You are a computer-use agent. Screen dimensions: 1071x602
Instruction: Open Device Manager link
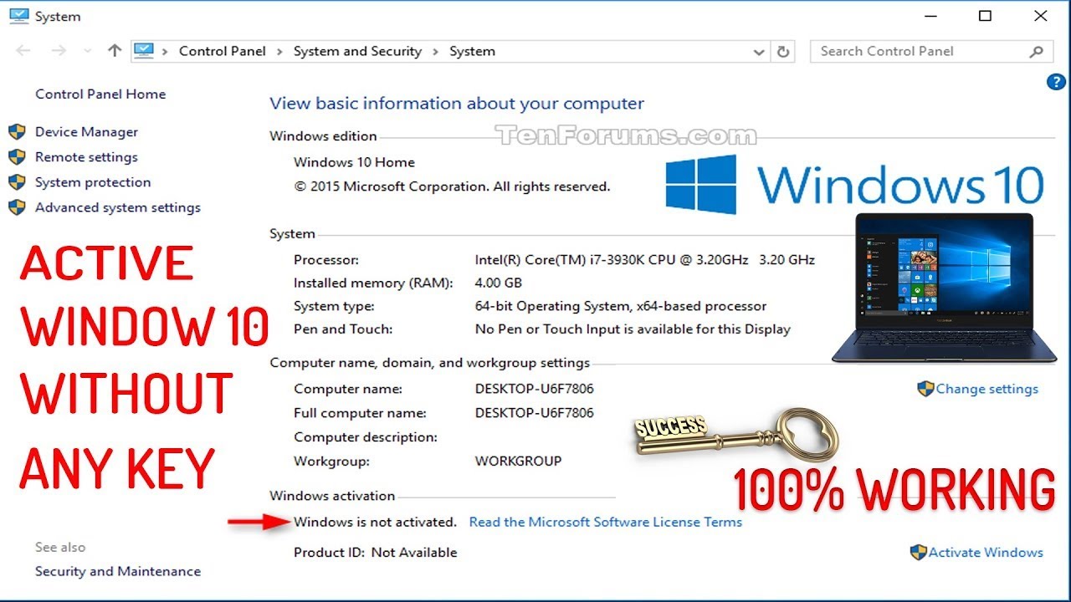(x=86, y=131)
